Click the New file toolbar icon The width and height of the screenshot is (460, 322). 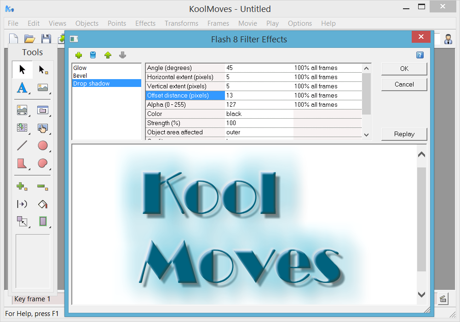(13, 39)
